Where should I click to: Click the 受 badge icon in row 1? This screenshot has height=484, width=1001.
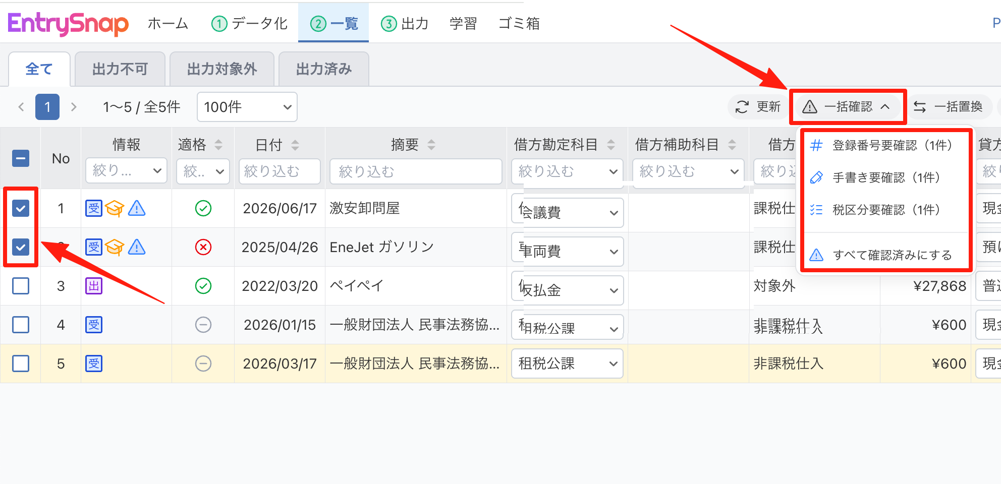94,208
